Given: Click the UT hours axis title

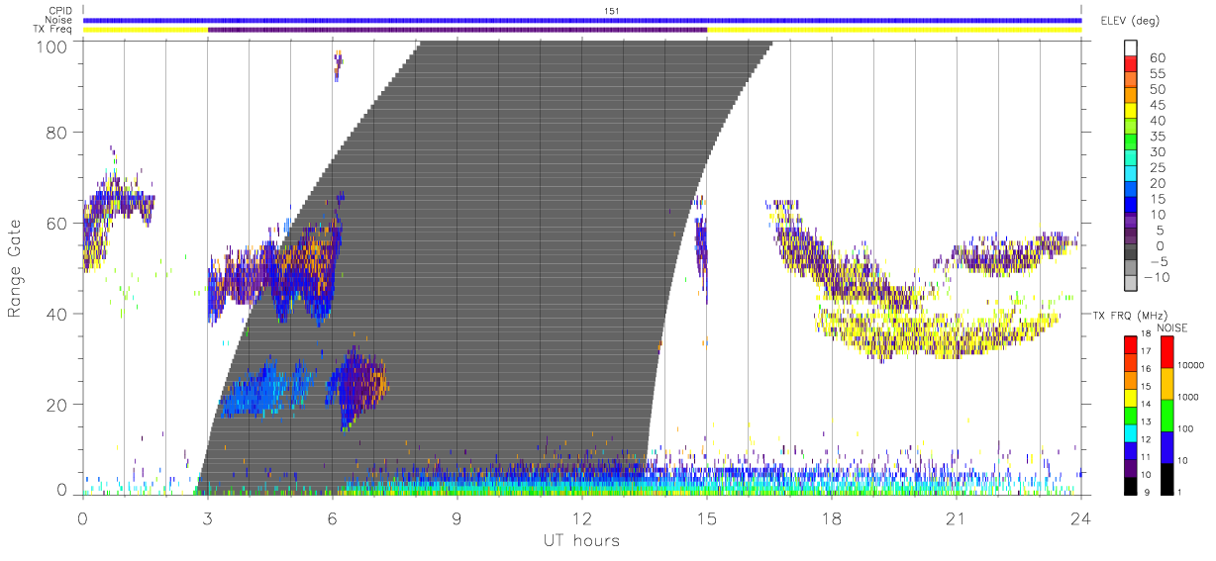Looking at the screenshot, I should pos(580,540).
